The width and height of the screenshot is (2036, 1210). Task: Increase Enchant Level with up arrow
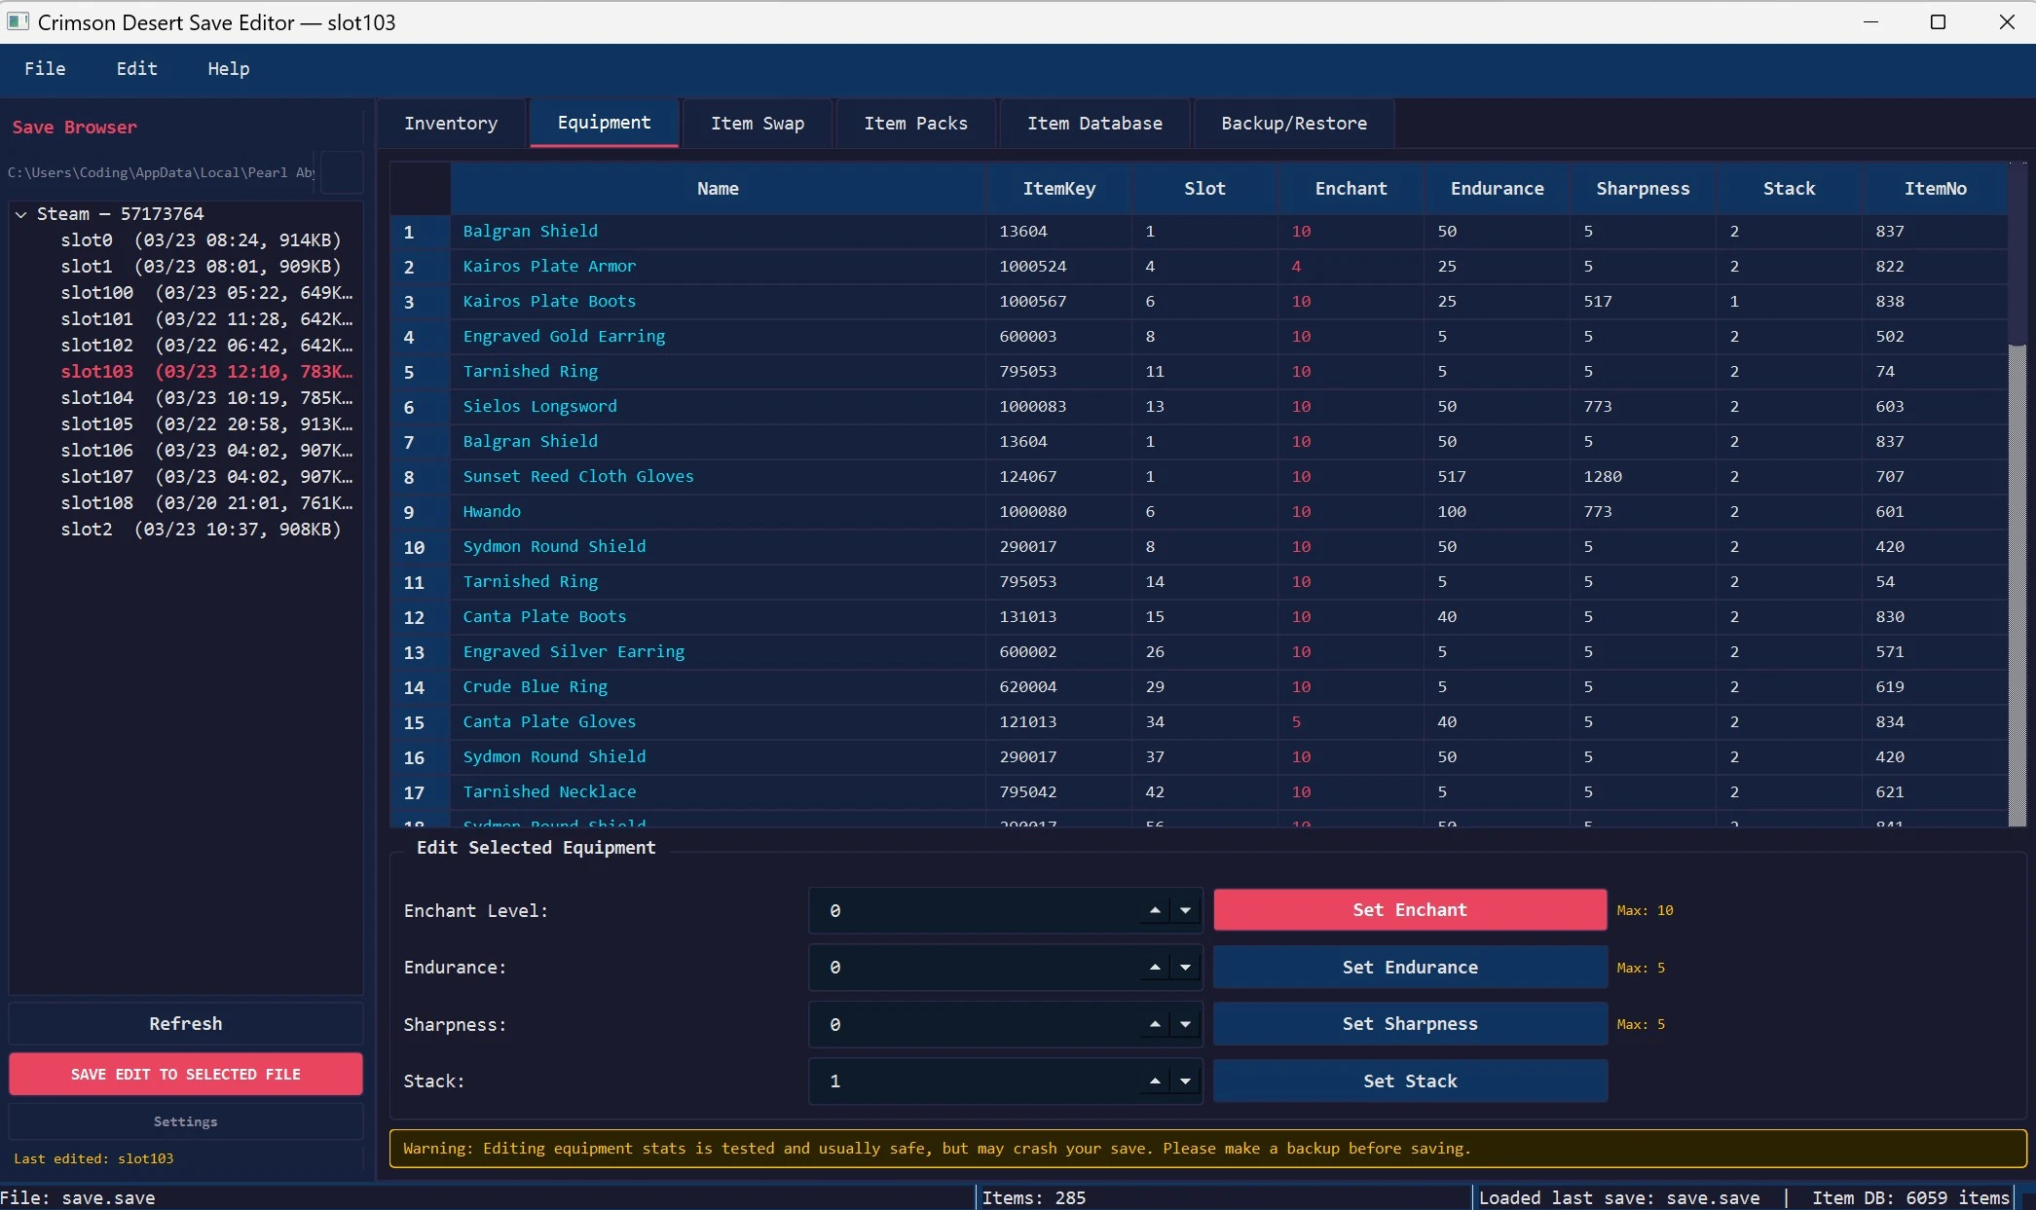pyautogui.click(x=1155, y=910)
